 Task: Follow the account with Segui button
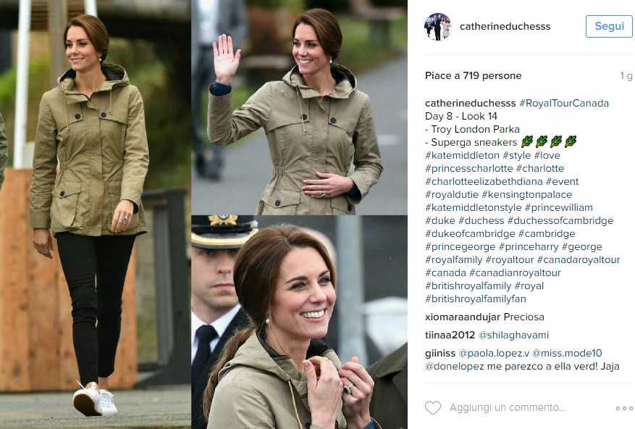coord(609,26)
